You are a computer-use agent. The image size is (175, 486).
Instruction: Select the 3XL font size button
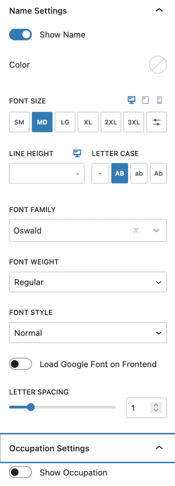tap(134, 122)
